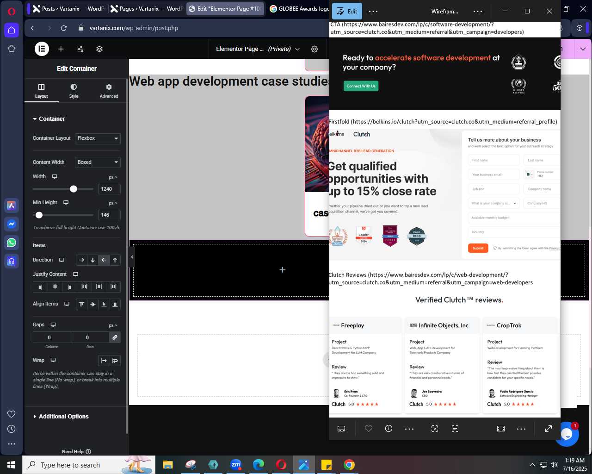
Task: Open File Explorer from the taskbar
Action: pyautogui.click(x=168, y=465)
